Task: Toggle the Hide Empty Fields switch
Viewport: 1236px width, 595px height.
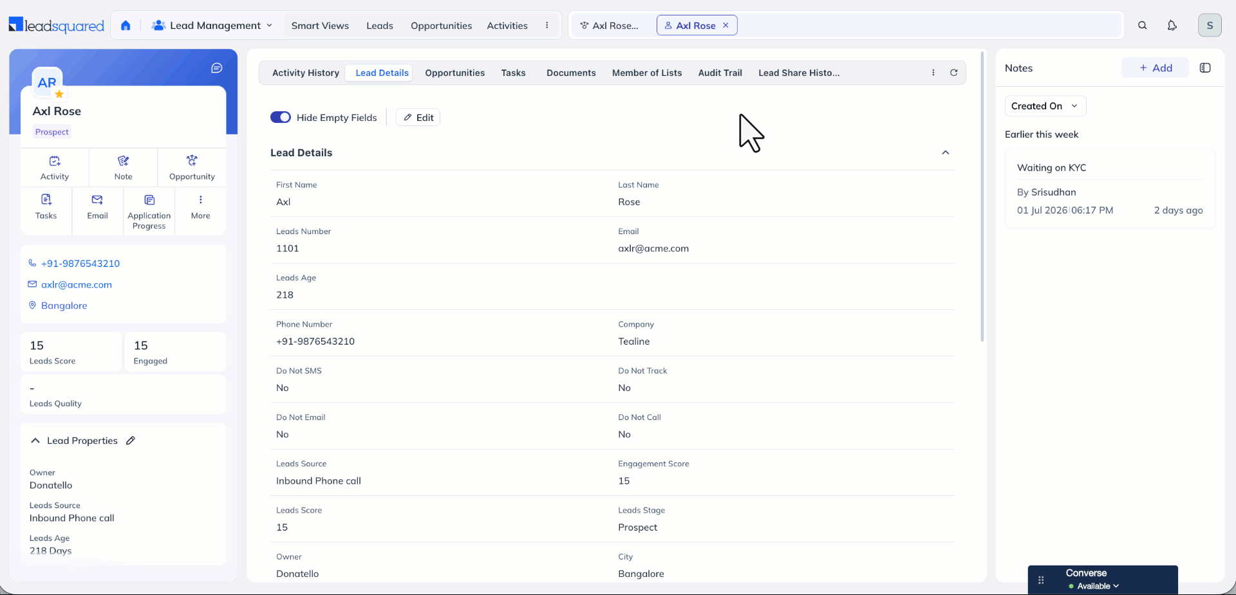Action: [281, 117]
